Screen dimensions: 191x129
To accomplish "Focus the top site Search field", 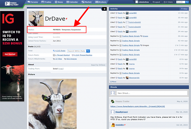I will [181, 2].
